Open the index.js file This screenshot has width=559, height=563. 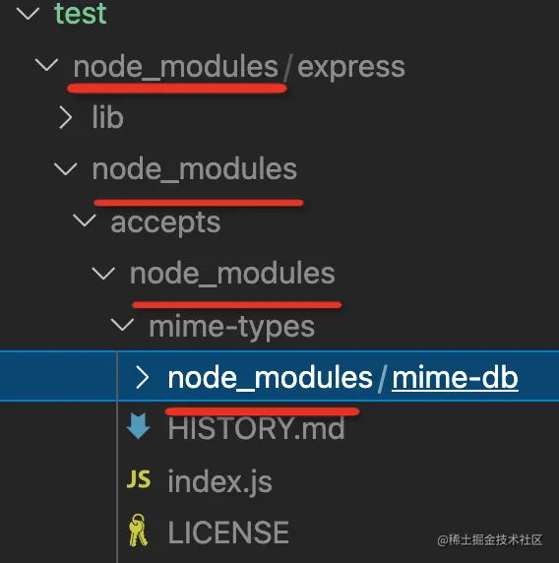pyautogui.click(x=219, y=481)
